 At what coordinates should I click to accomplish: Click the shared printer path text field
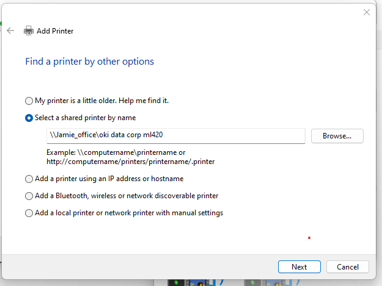tap(176, 136)
